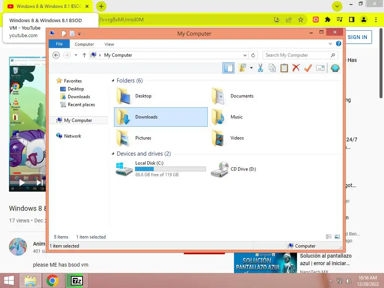The image size is (384, 288).
Task: Expand Customize Quick Access Toolbar dropdown
Action: (79, 34)
